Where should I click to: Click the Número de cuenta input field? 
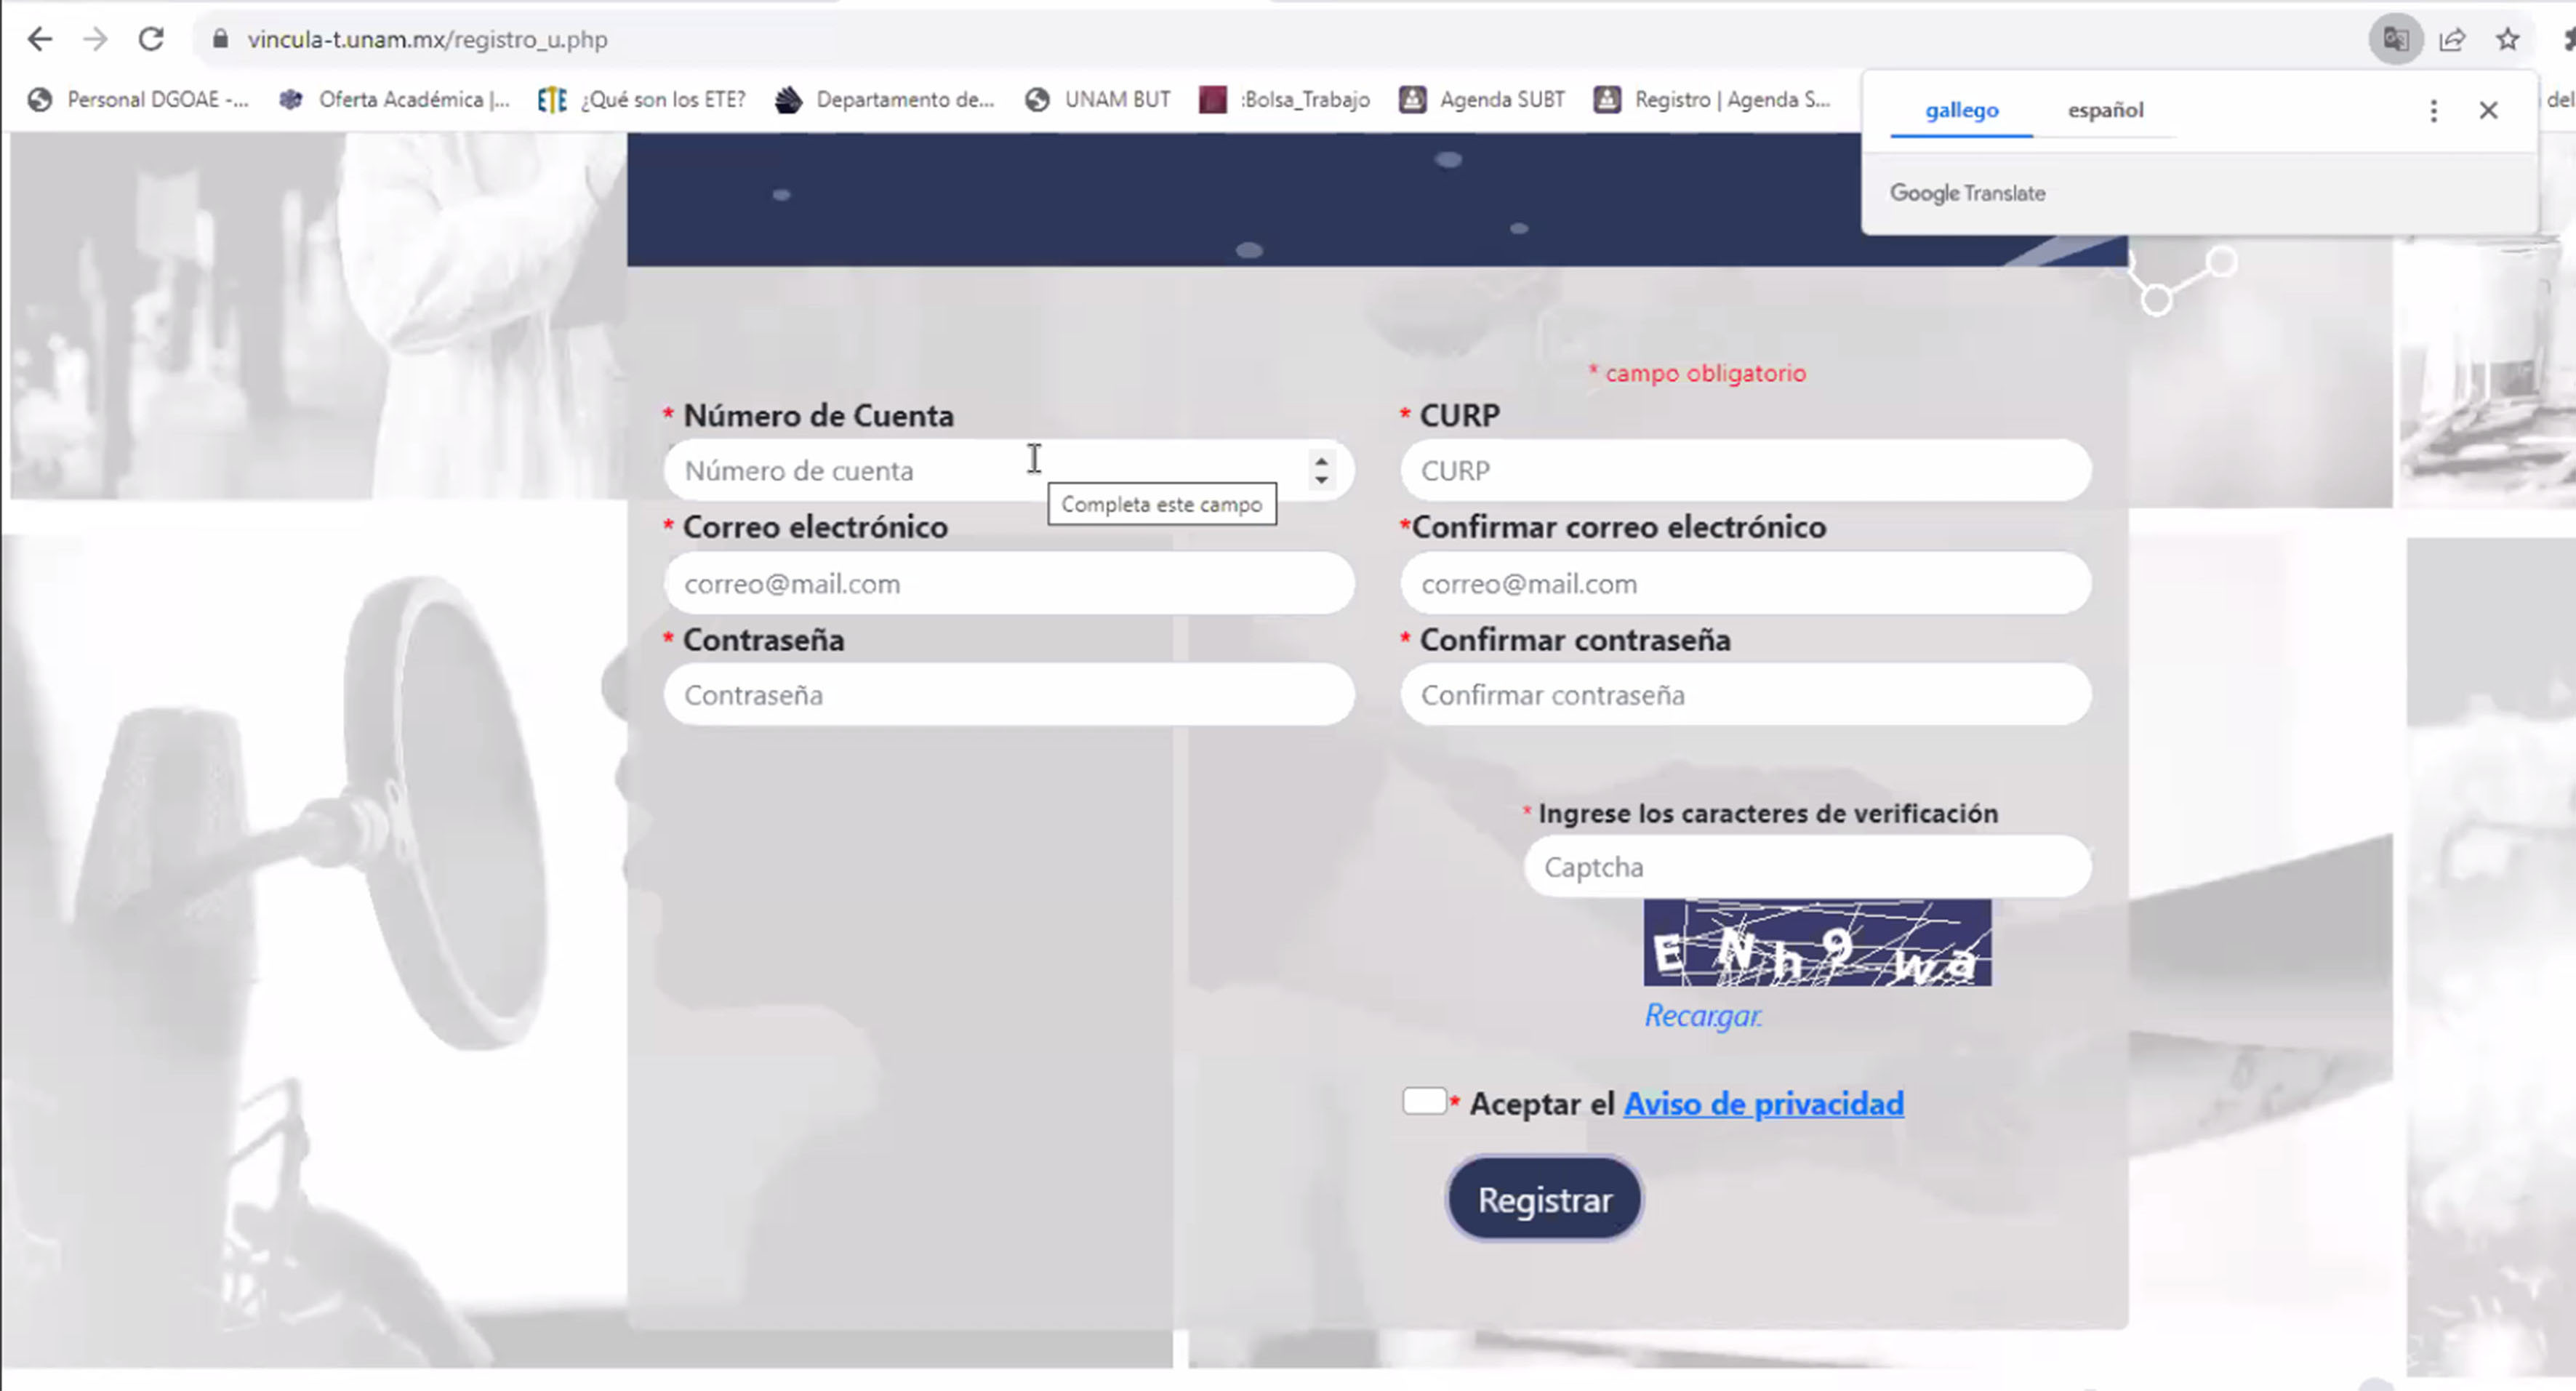1009,470
